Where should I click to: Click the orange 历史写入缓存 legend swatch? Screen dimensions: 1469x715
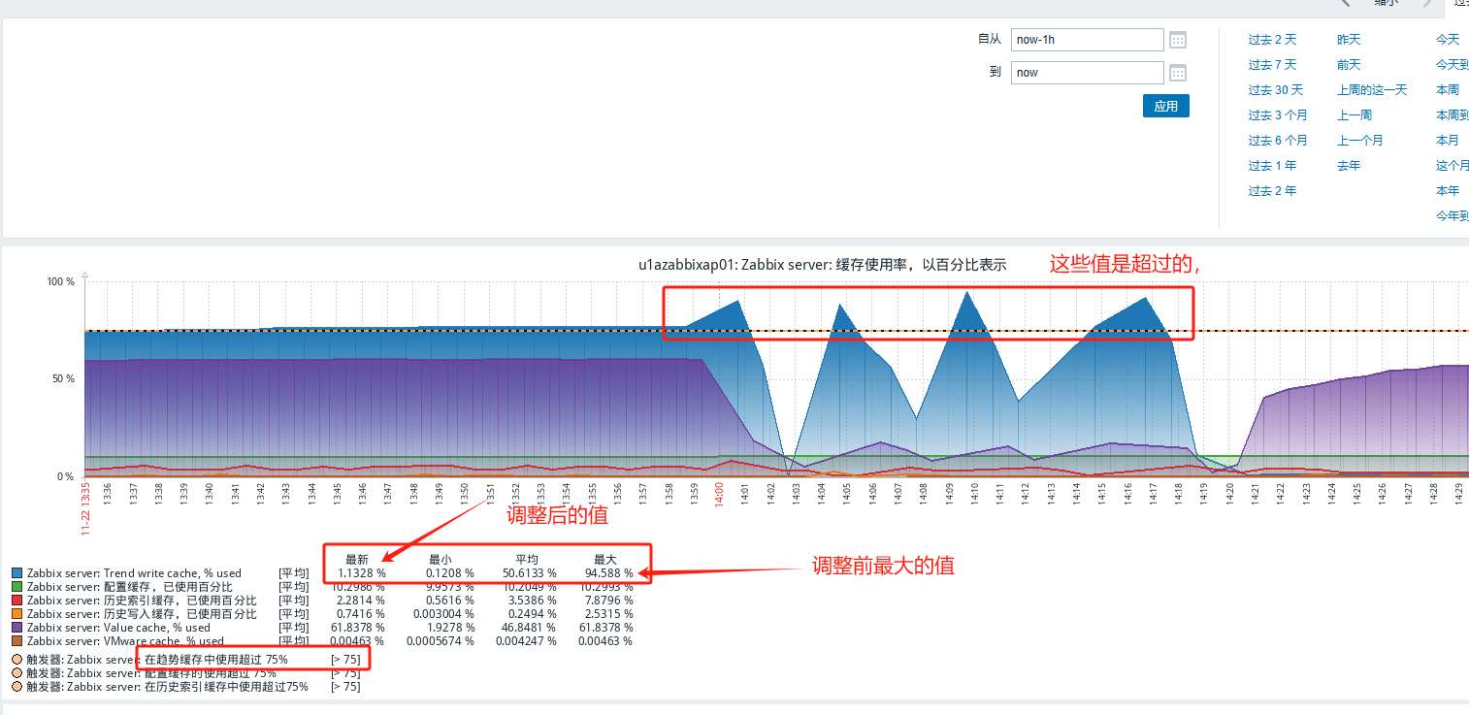(17, 614)
